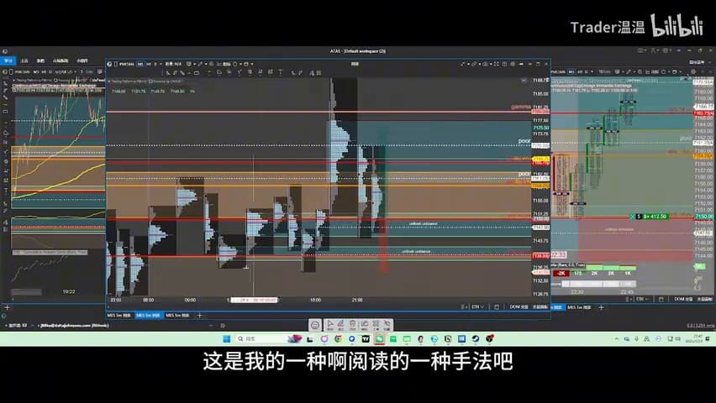
Task: Click the M1 timeframe button in right chart
Action: click(571, 71)
